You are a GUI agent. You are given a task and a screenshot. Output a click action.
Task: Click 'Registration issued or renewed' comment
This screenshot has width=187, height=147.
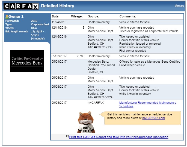(x=140, y=44)
